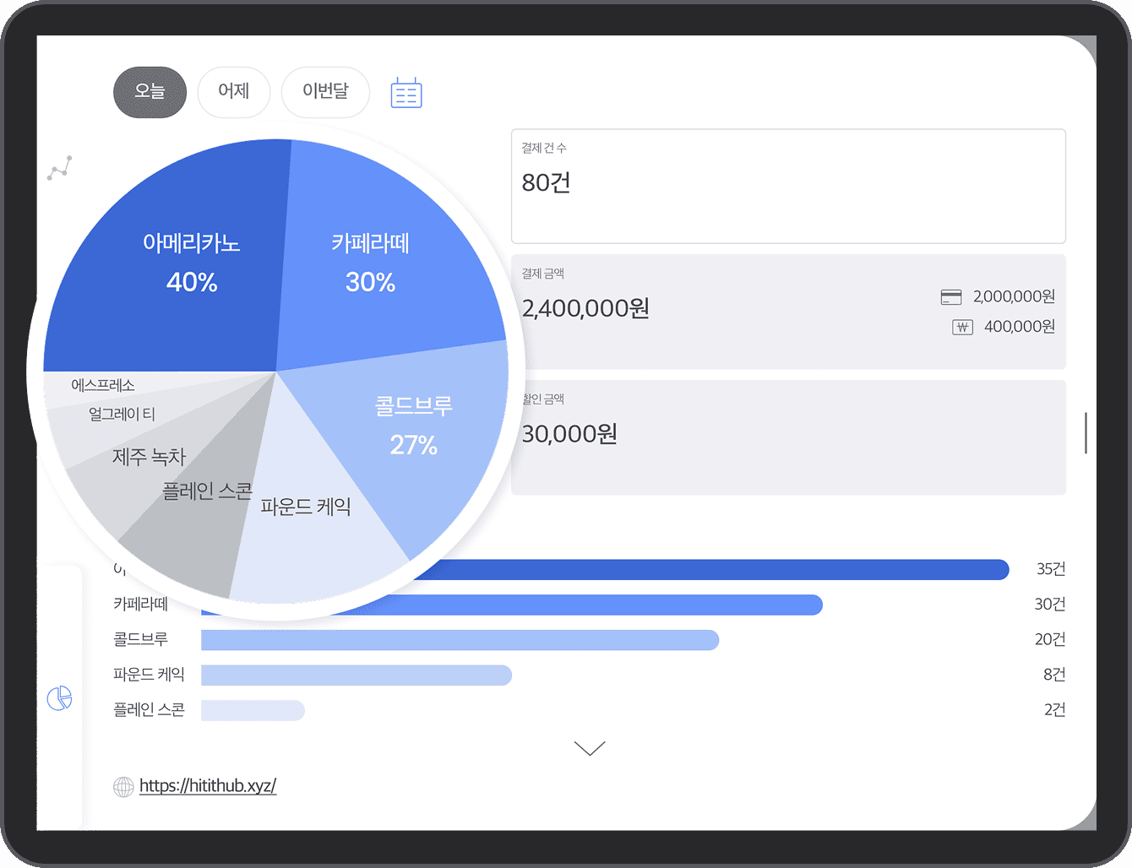Image resolution: width=1132 pixels, height=868 pixels.
Task: Click the vertical scrollbar on right edge
Action: pos(1086,433)
